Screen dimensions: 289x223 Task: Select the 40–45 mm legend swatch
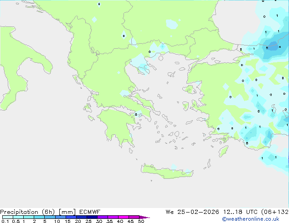tap(124, 217)
